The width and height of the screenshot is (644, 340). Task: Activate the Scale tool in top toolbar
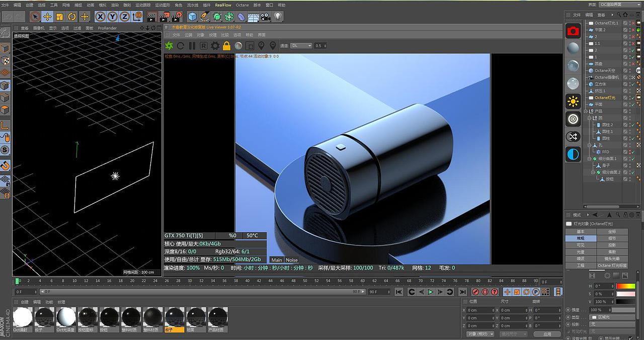coord(60,17)
